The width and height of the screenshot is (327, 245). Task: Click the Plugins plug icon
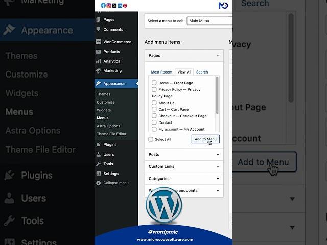pos(98,145)
